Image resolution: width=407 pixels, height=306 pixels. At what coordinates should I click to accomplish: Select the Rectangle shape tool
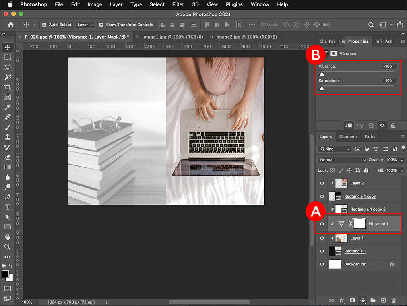point(8,227)
